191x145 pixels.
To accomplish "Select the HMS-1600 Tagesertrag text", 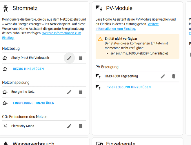I will pyautogui.click(x=121, y=76).
